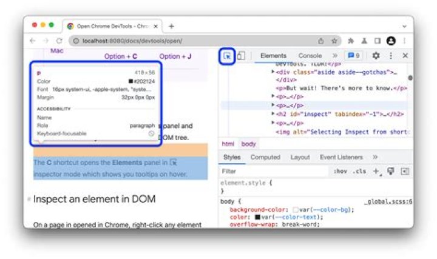Click the heading anchor link icon
This screenshot has height=259, width=437.
[29, 199]
